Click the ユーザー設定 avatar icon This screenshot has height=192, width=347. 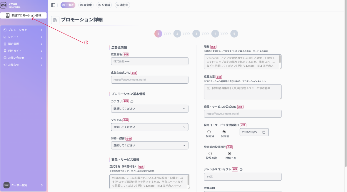click(6, 185)
